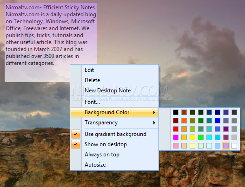Viewport: 245px width, 187px height.
Task: Choose the pure red swatch
Action: (176, 129)
